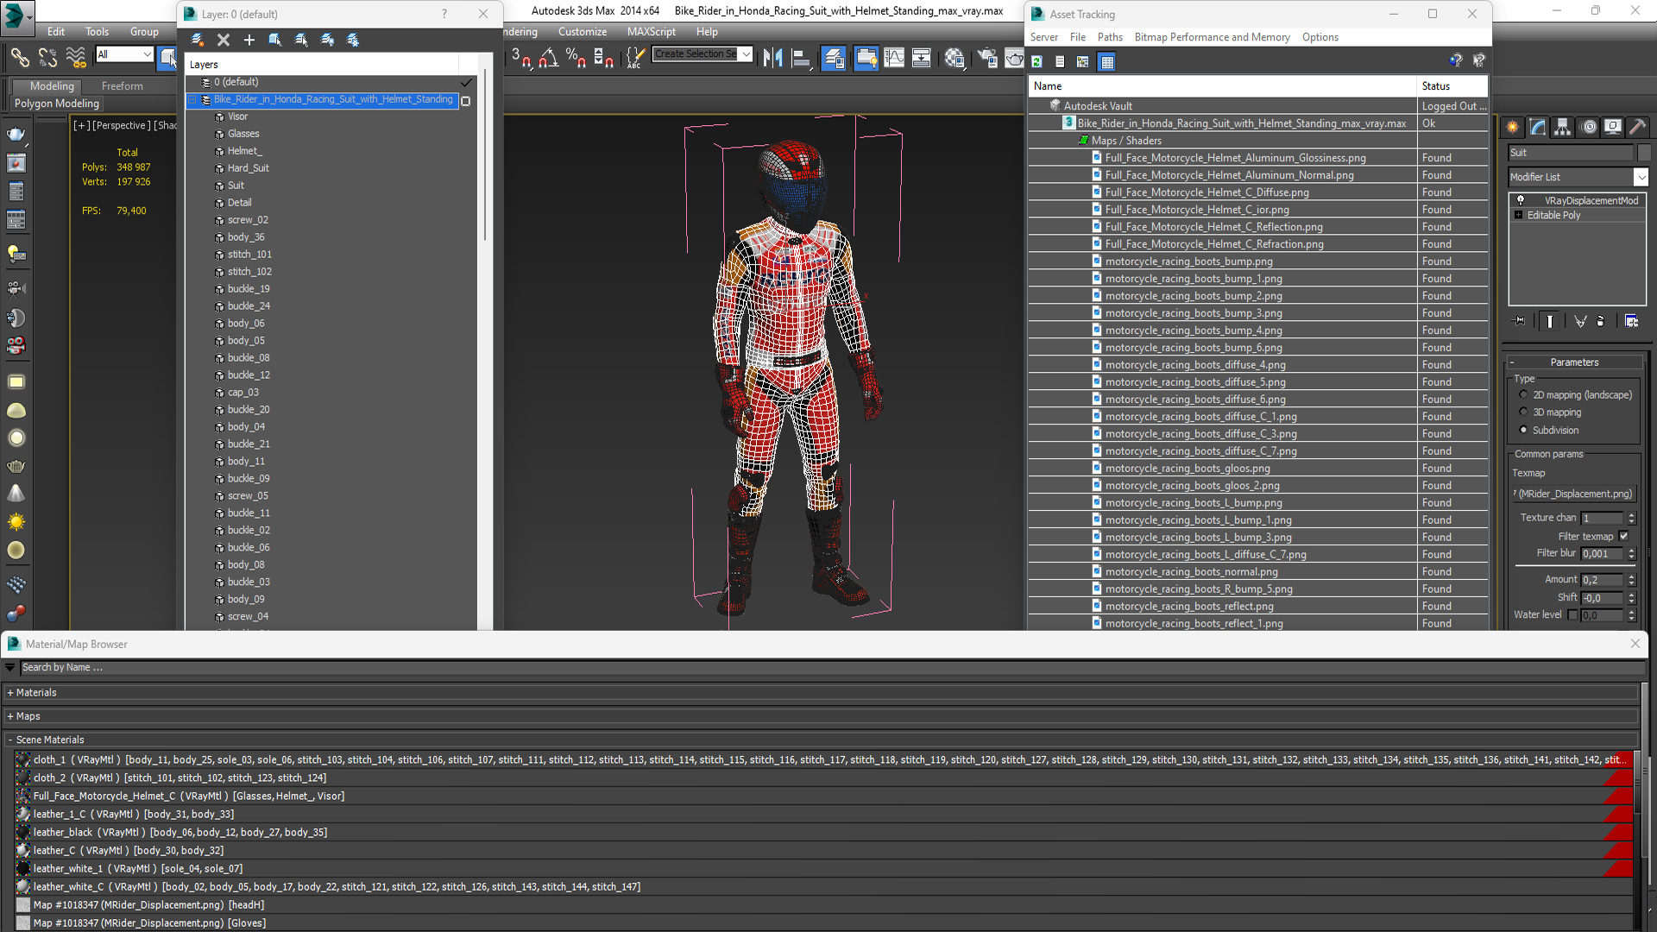The height and width of the screenshot is (932, 1657).
Task: Open Material Editor checker-sphere icon
Action: [955, 58]
